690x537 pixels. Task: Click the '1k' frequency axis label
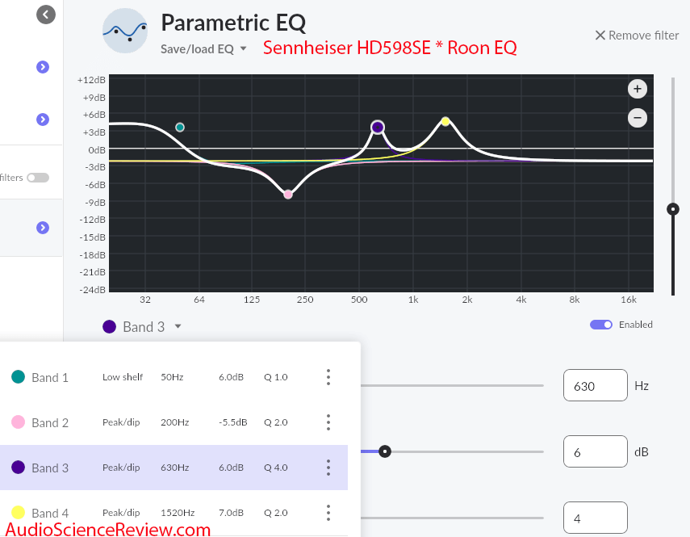tap(413, 300)
